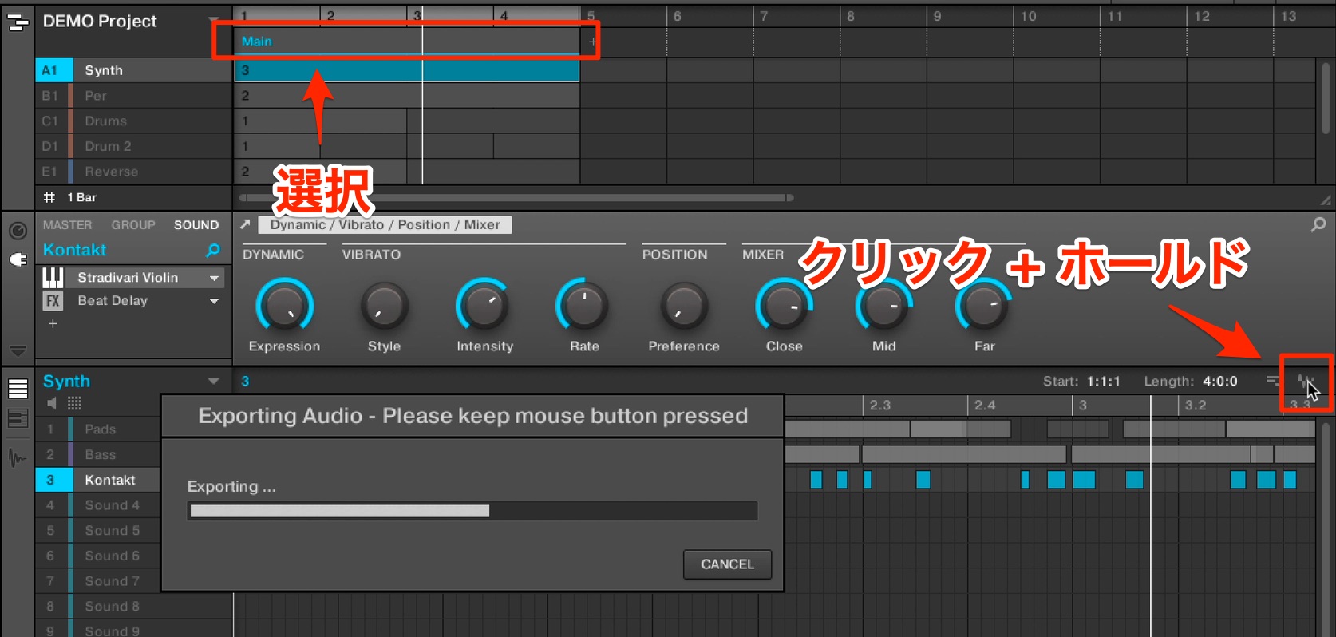Toggle the speaker audition icon under Synth

coord(52,403)
